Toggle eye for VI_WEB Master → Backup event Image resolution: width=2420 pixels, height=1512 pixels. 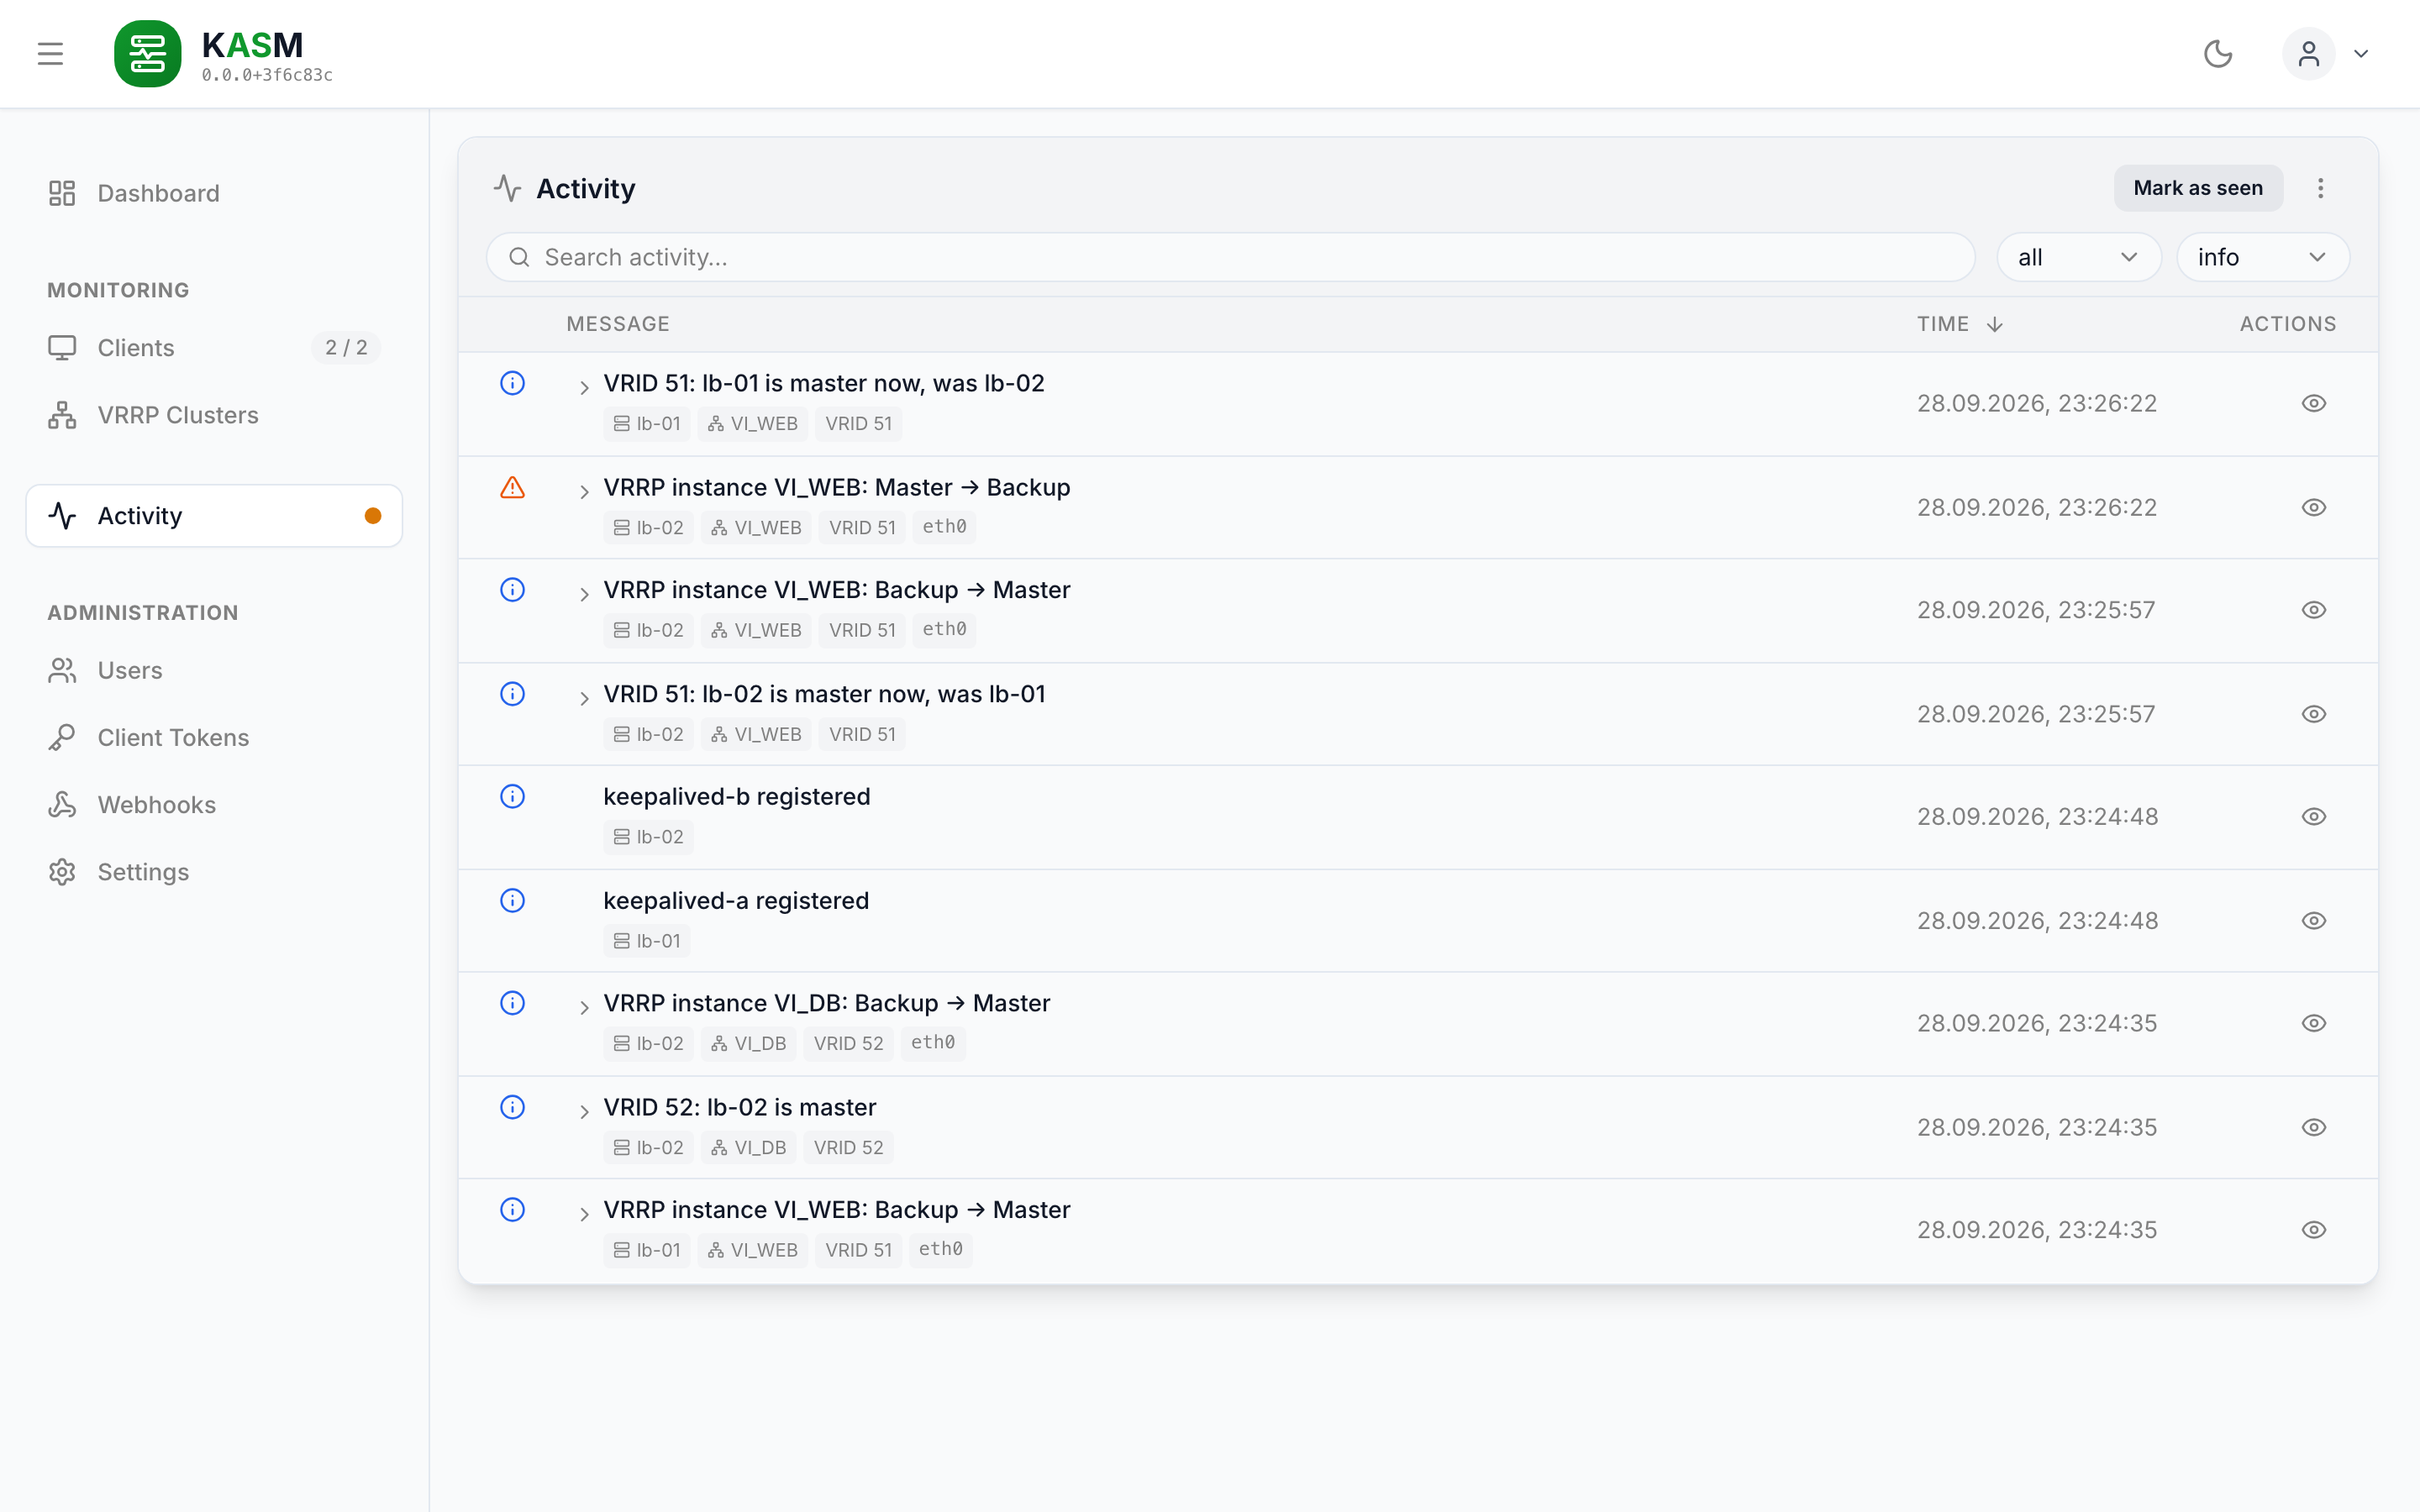(x=2314, y=508)
